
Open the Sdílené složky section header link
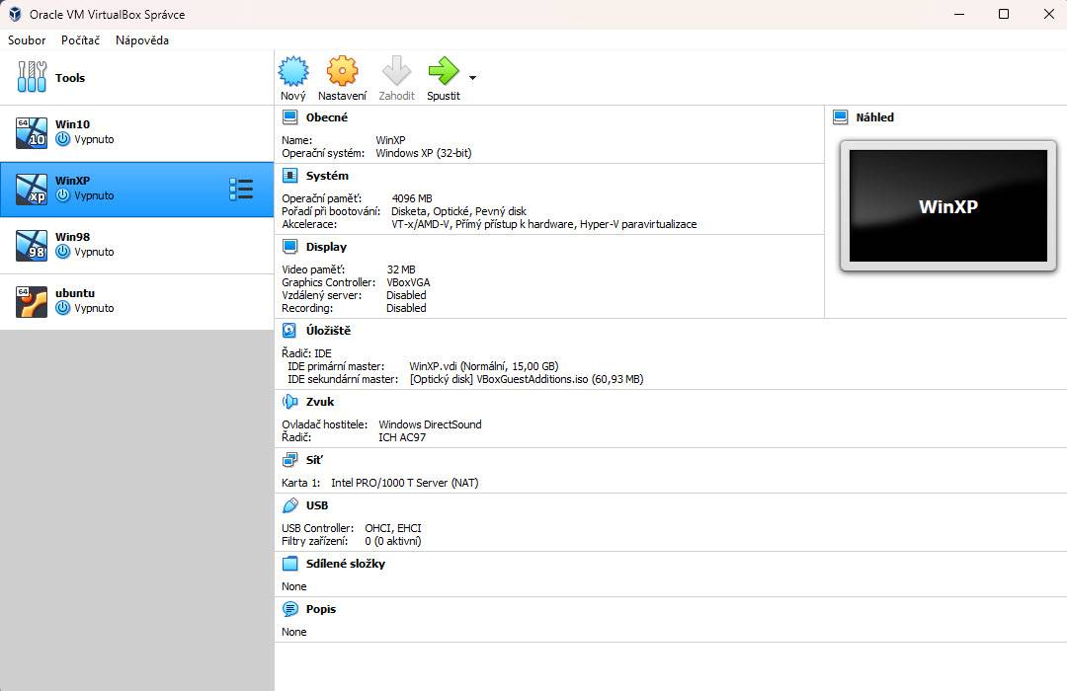346,563
